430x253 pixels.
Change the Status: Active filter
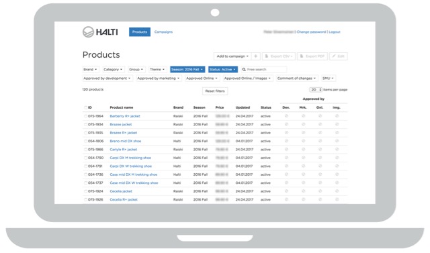(222, 70)
